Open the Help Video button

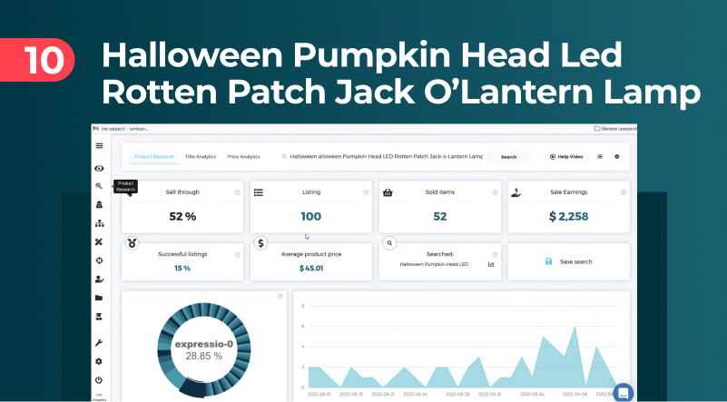[566, 157]
